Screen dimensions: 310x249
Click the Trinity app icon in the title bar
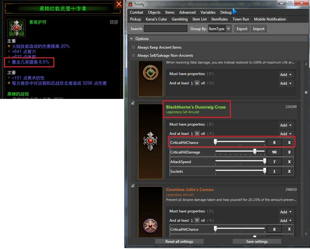point(130,4)
